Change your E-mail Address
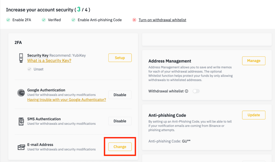 click(x=120, y=147)
